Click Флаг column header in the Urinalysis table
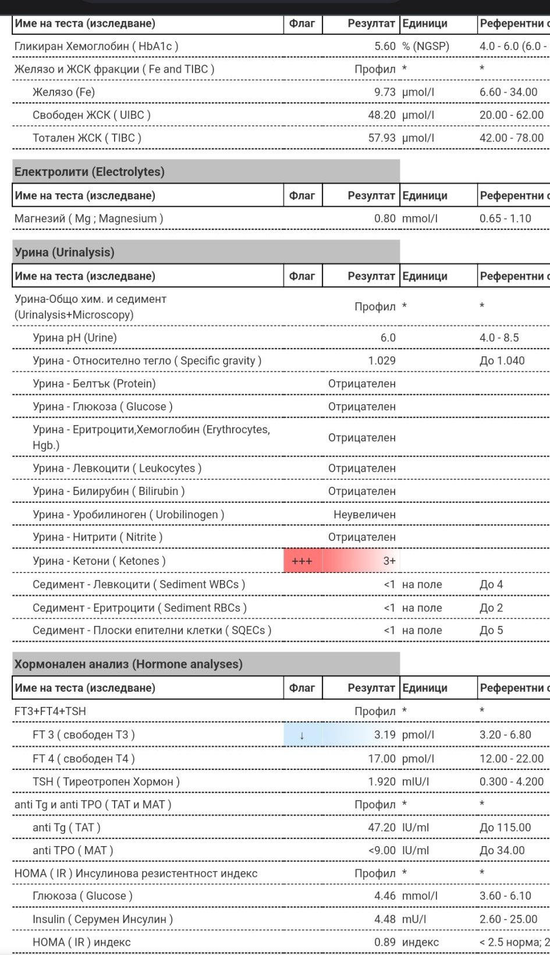This screenshot has height=955, width=550. point(302,276)
